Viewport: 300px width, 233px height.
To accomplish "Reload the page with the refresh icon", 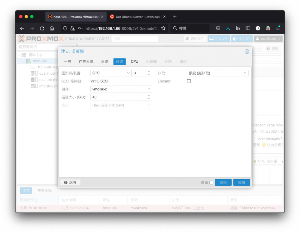I will (x=42, y=28).
